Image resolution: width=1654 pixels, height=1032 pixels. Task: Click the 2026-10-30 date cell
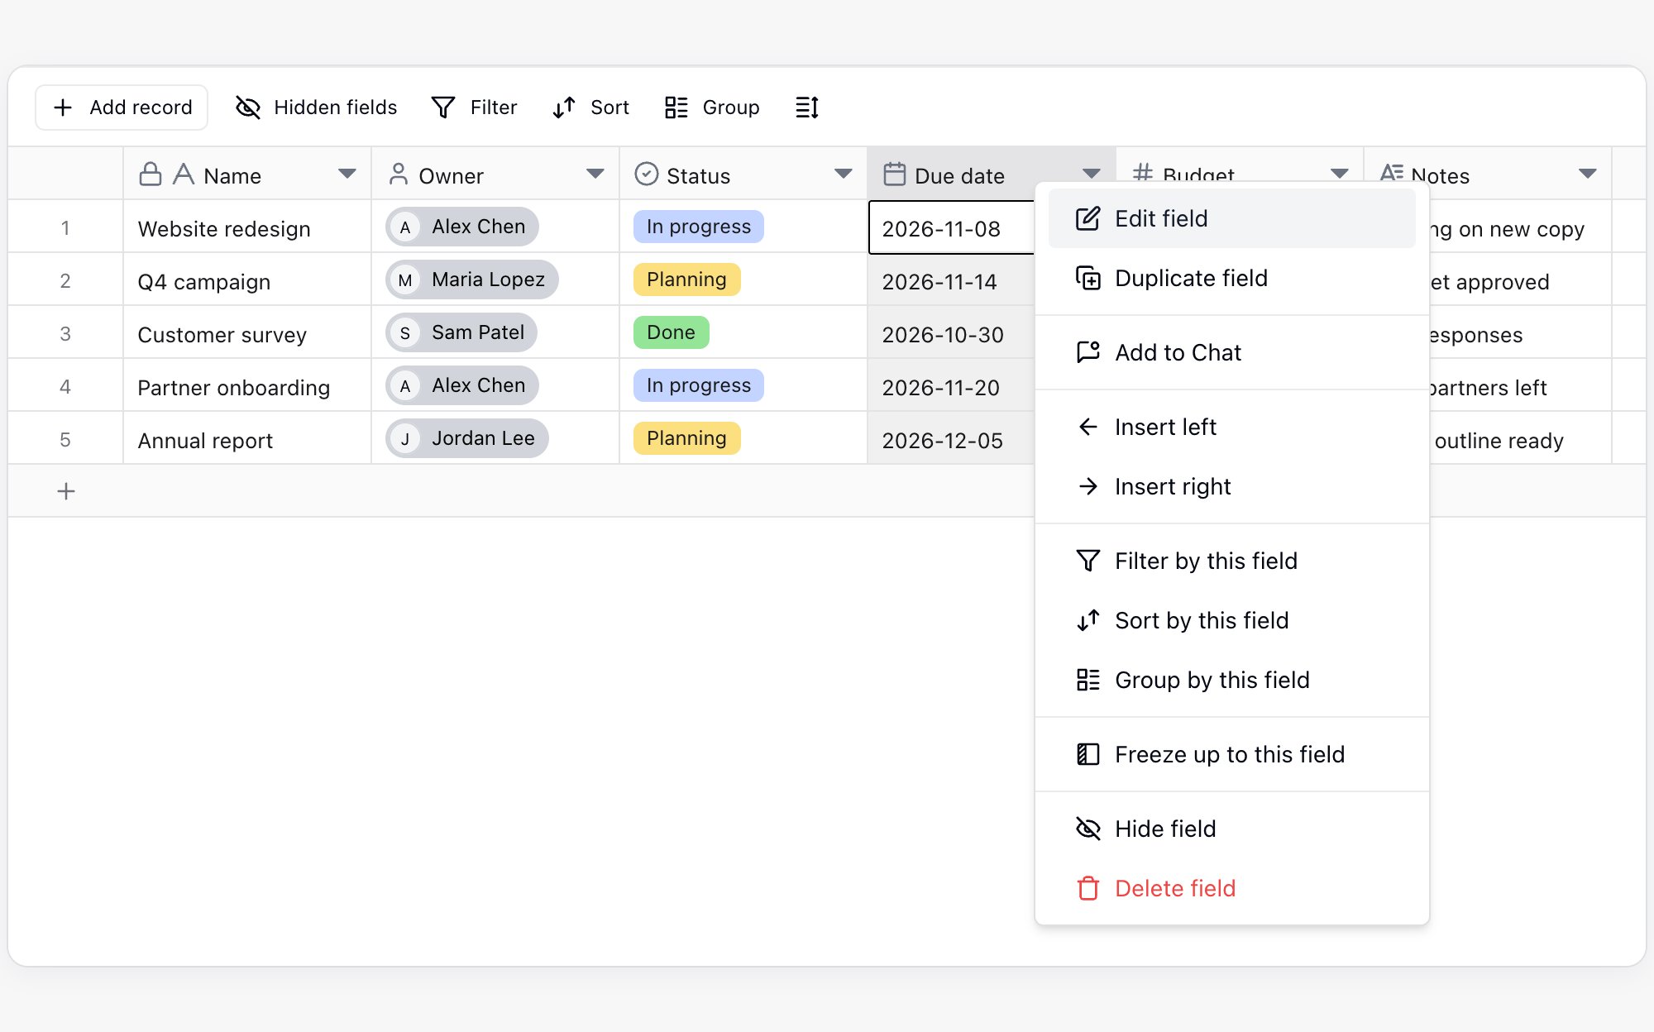[951, 334]
